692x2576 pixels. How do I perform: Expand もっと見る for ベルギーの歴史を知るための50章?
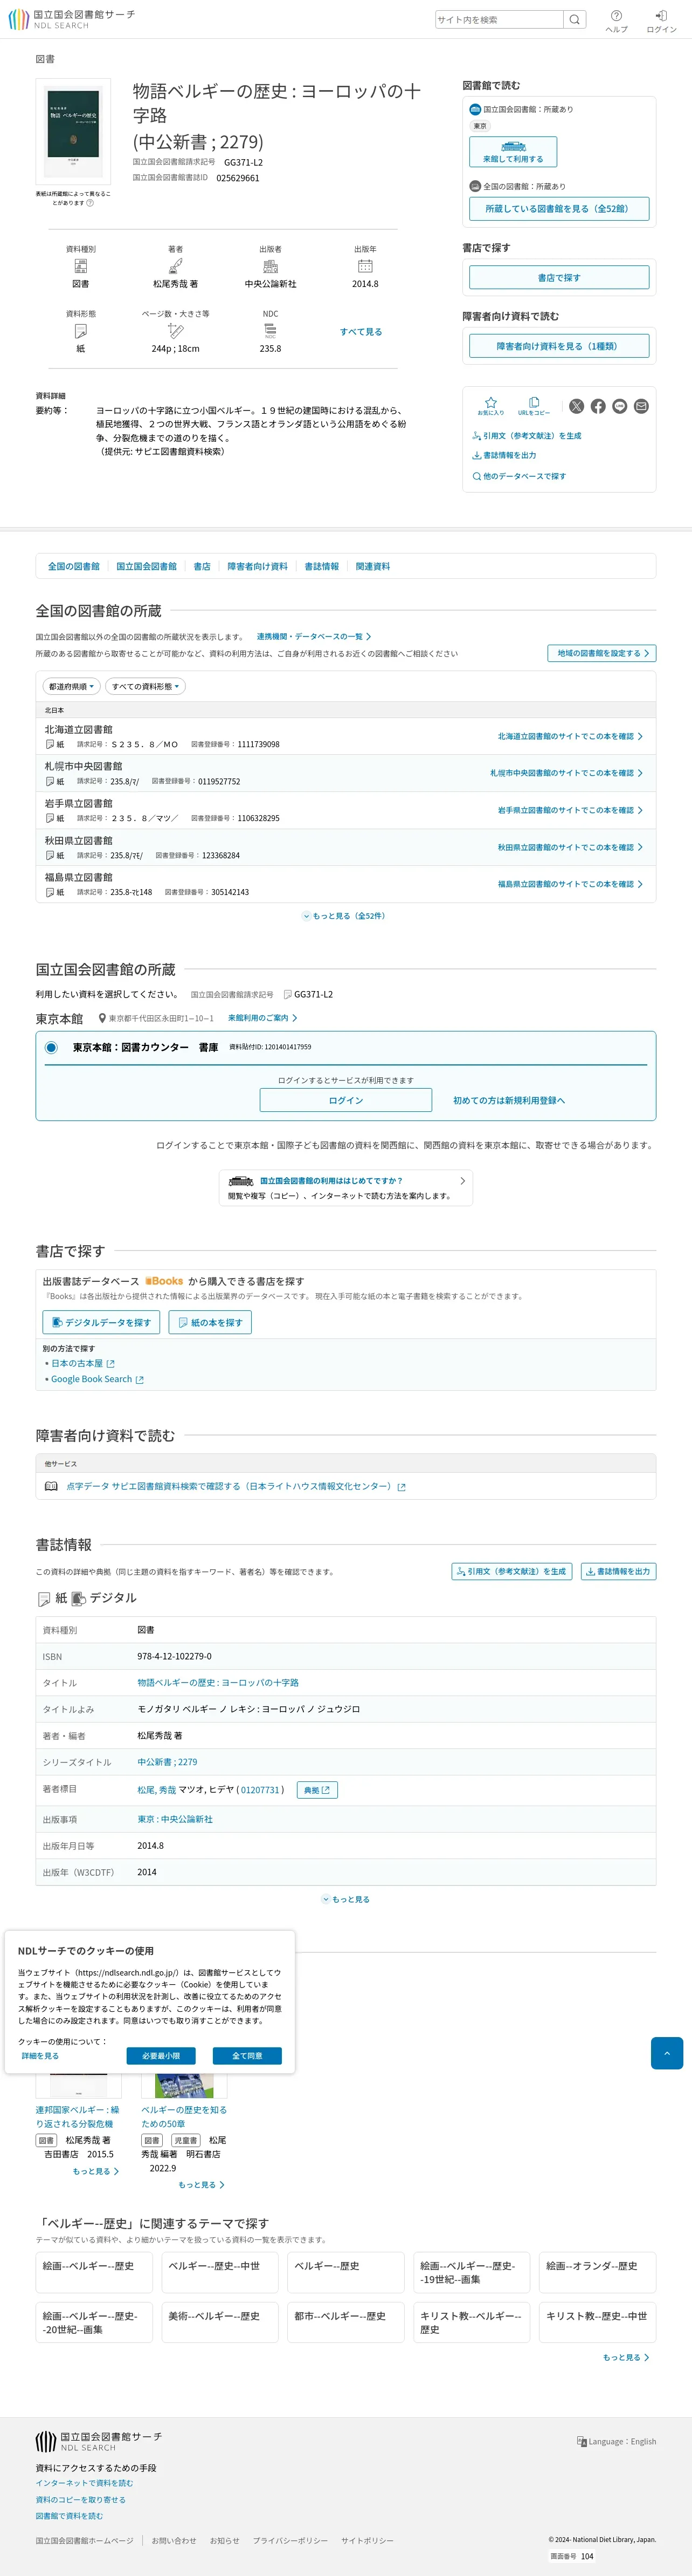pyautogui.click(x=202, y=2185)
